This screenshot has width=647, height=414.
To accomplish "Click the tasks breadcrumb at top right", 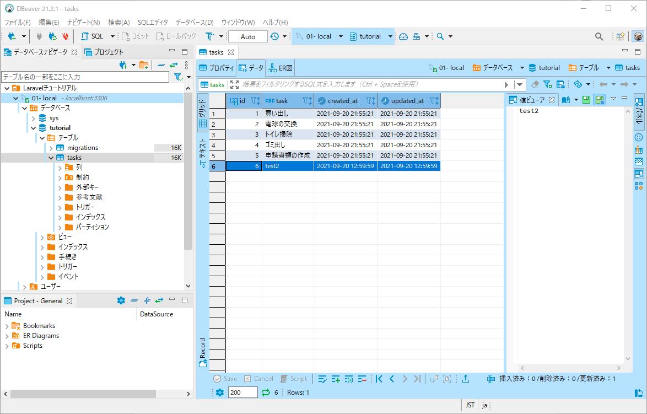I will click(x=627, y=68).
